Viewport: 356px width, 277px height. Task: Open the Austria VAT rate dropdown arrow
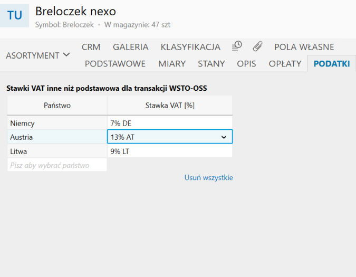[224, 137]
